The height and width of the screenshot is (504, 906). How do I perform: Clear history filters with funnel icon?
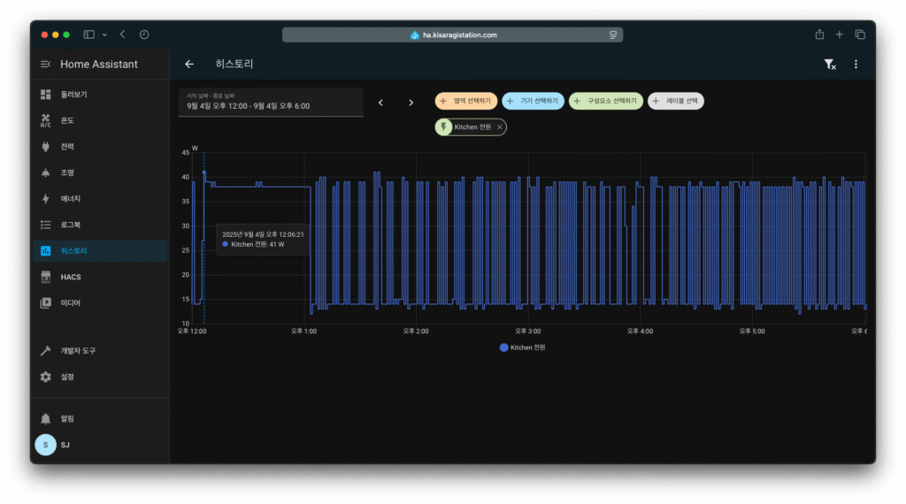coord(829,65)
